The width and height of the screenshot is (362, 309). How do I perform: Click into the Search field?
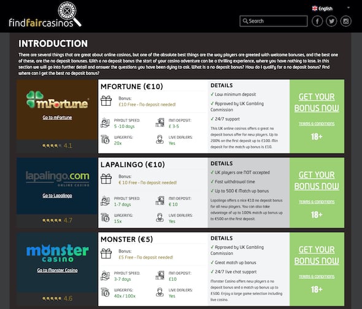click(x=274, y=21)
